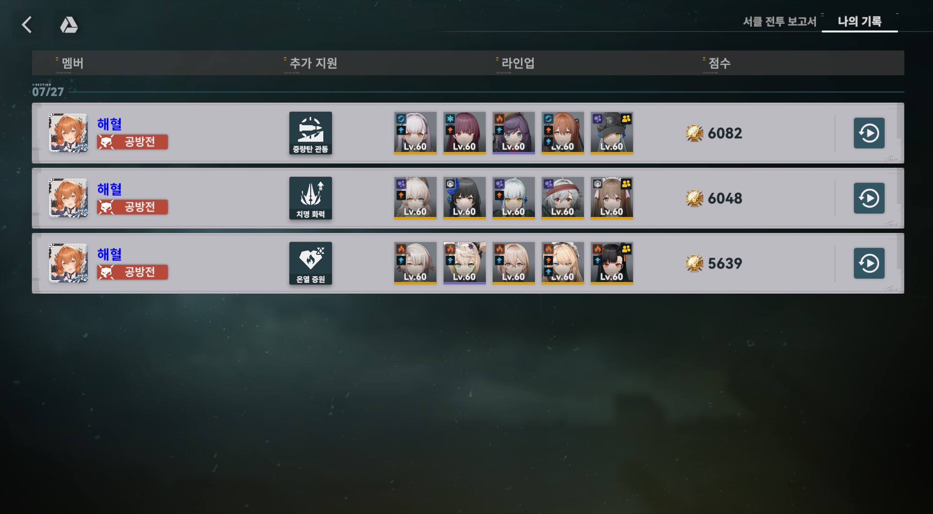The width and height of the screenshot is (933, 514).
Task: Open the home triangle logo icon
Action: [x=69, y=25]
